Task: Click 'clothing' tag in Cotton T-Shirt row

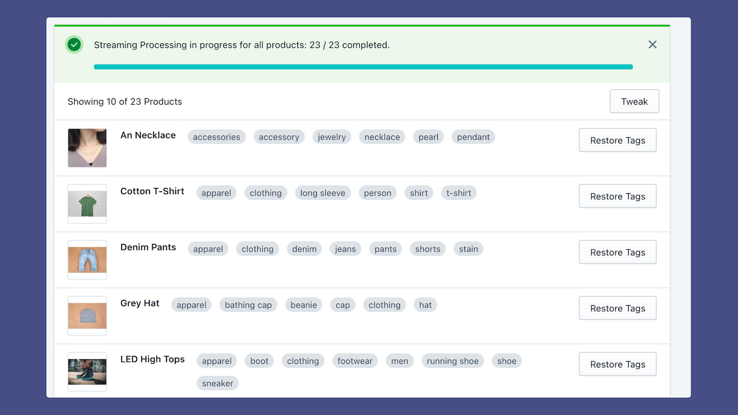Action: [266, 193]
